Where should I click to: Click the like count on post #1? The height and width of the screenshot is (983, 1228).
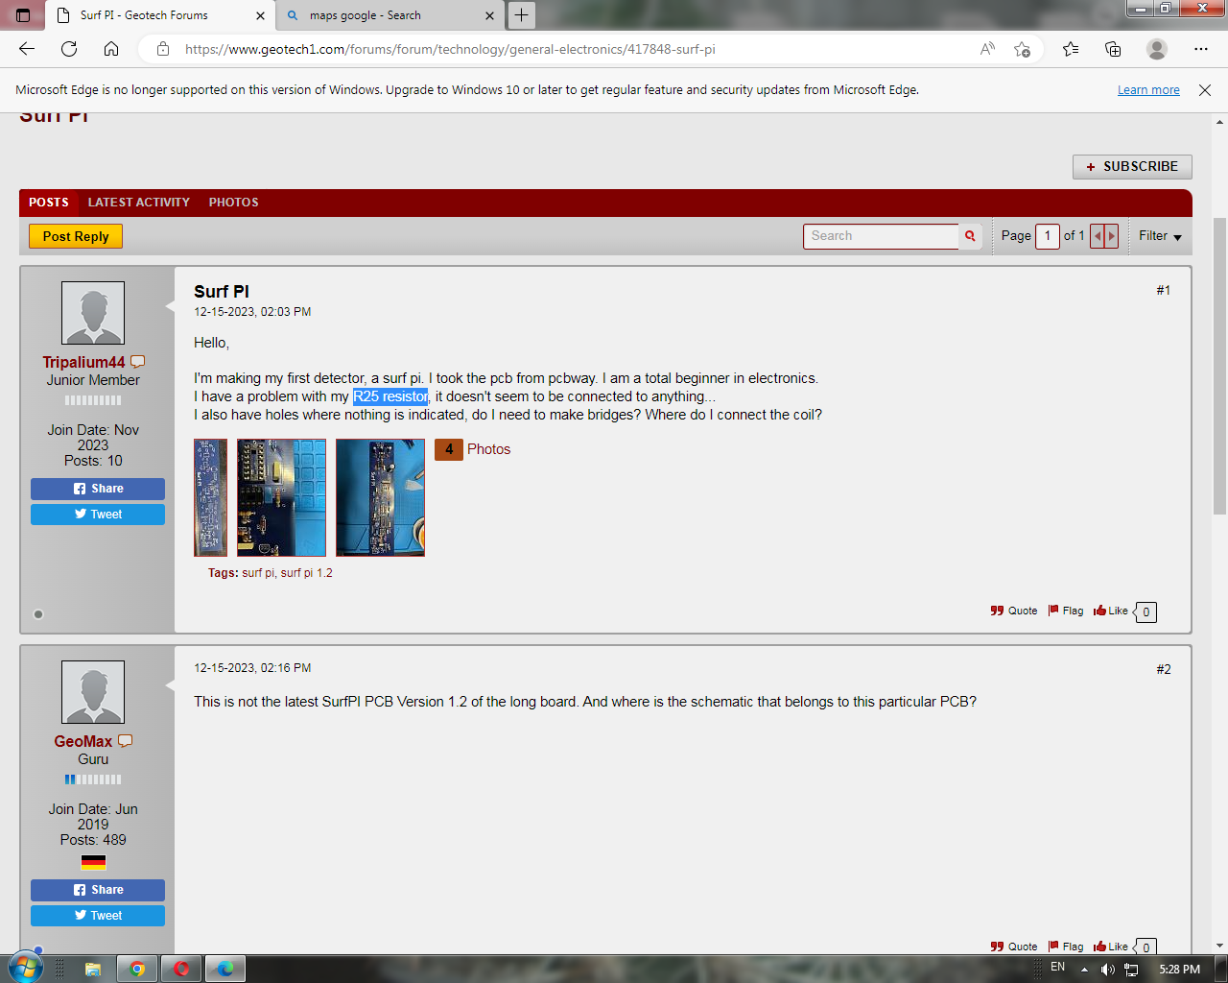(1145, 611)
